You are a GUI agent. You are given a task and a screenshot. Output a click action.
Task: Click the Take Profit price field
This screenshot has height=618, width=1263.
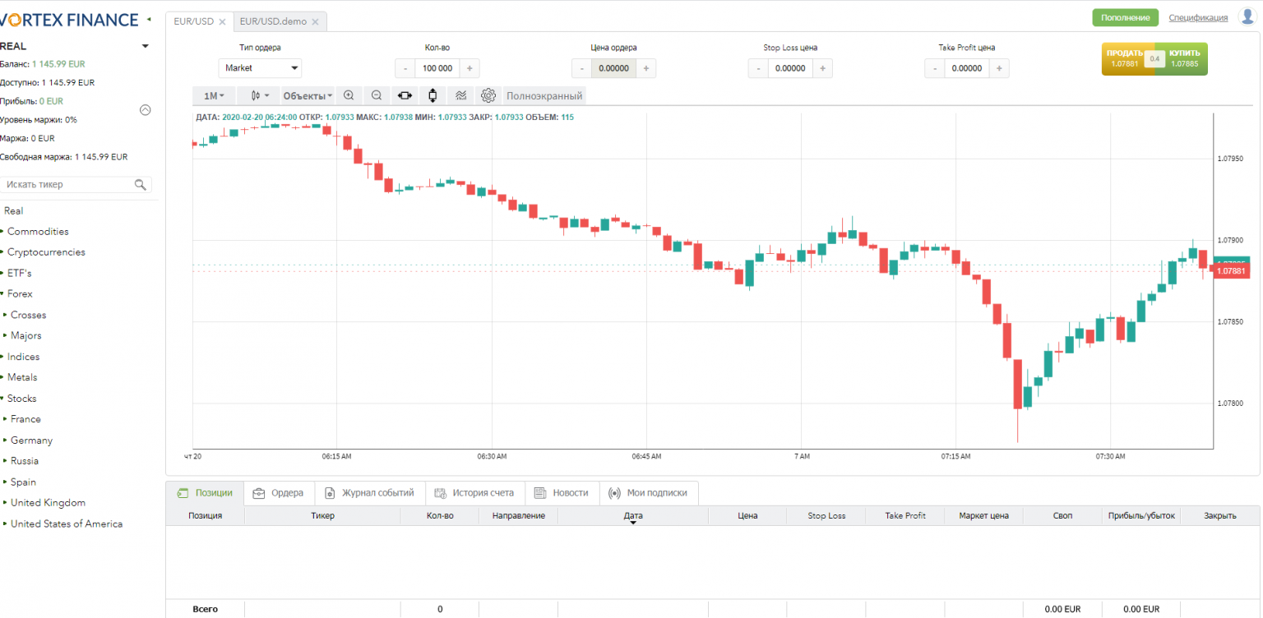click(967, 68)
